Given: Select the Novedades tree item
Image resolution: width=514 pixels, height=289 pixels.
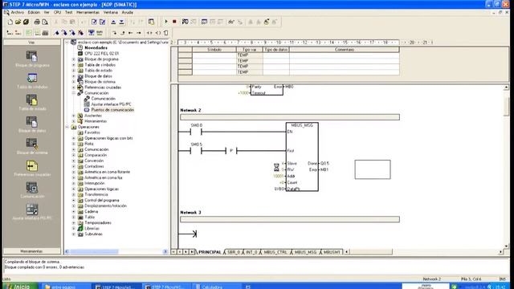Looking at the screenshot, I should tap(96, 48).
